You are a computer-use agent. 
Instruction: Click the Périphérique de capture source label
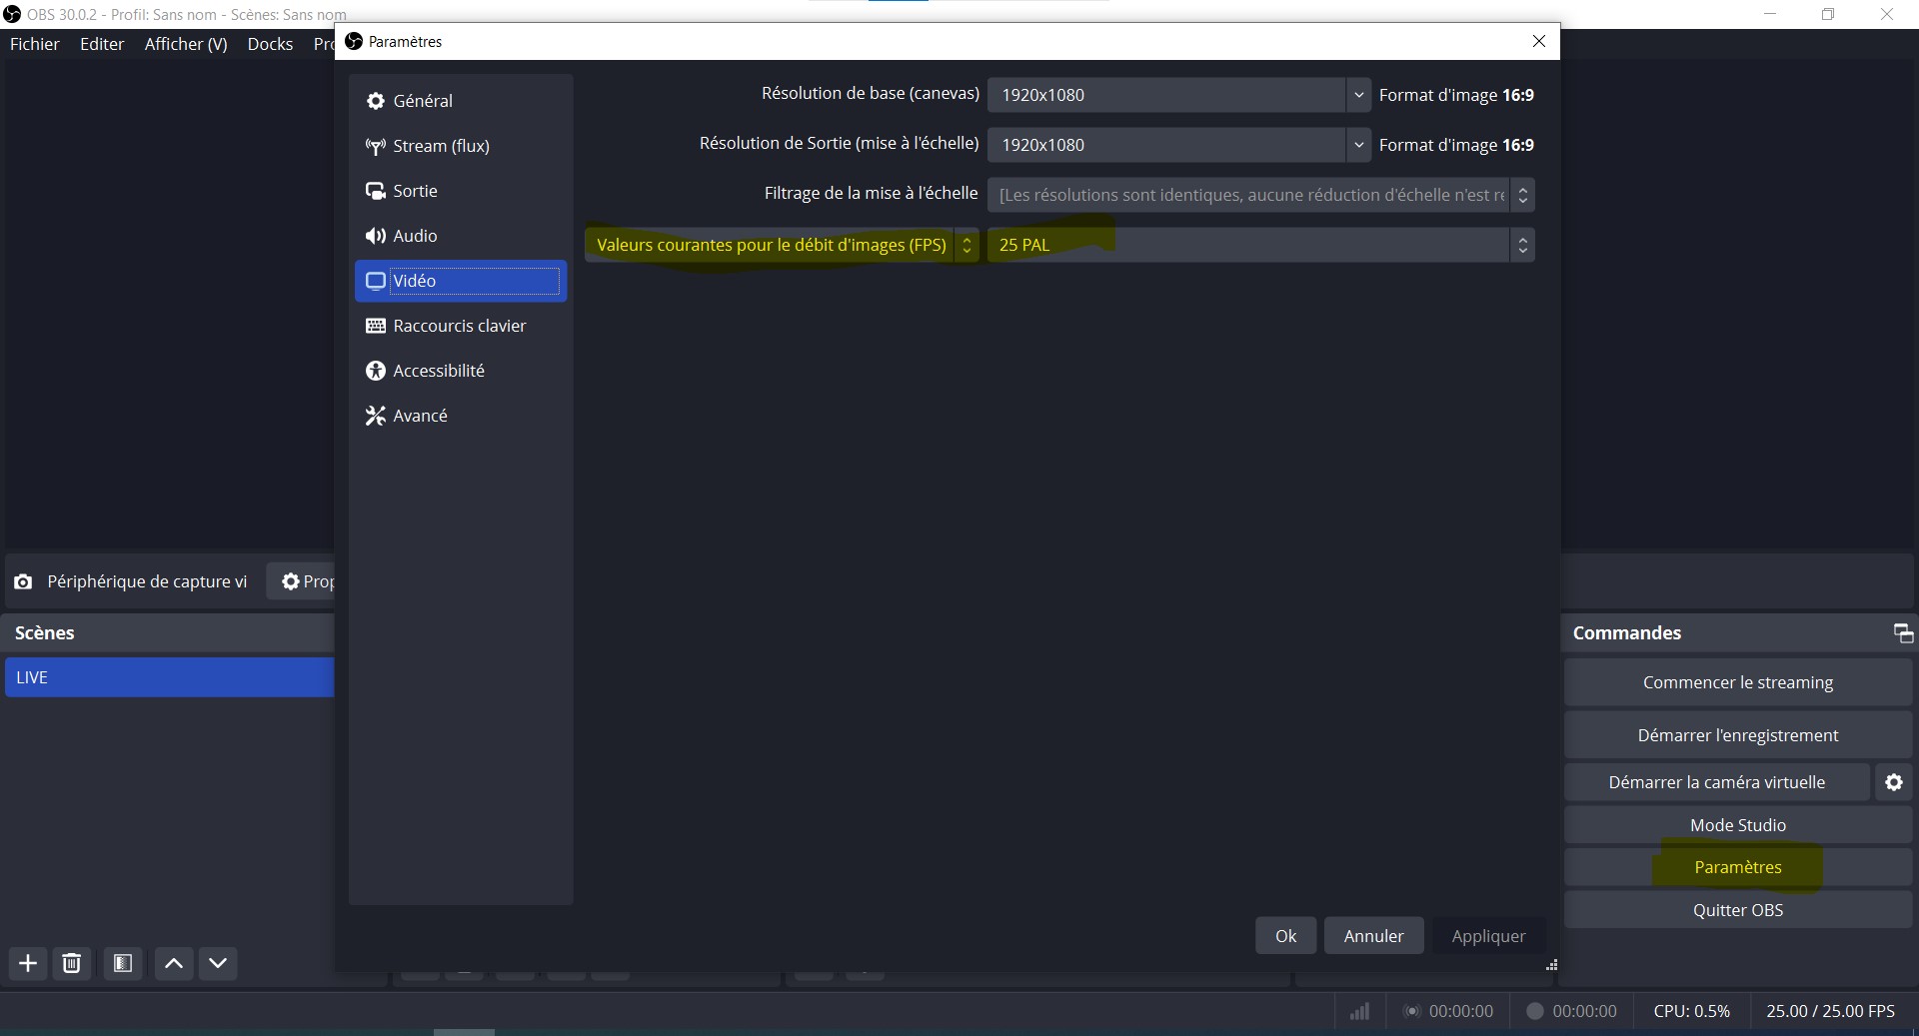(x=147, y=581)
